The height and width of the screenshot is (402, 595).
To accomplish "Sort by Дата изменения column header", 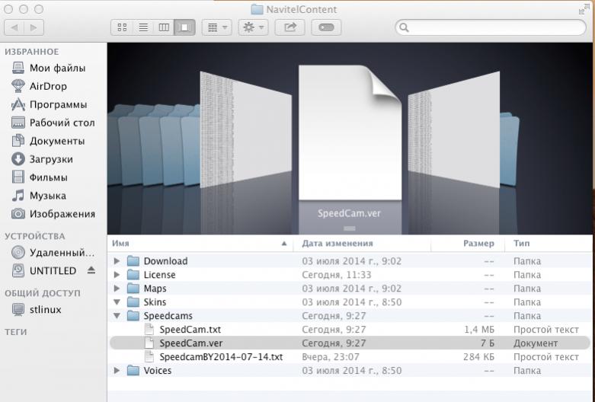I will coord(337,244).
